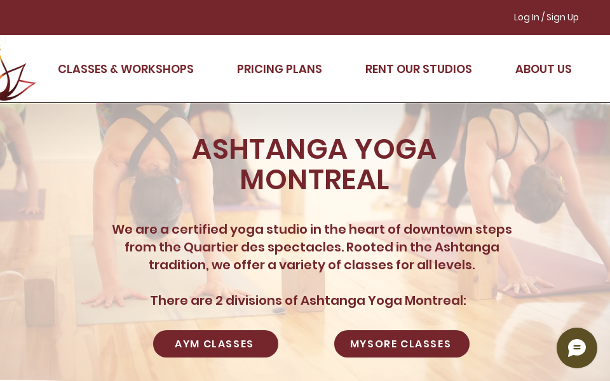Tap the speech bubble to message the studio
This screenshot has height=381, width=610.
pyautogui.click(x=577, y=348)
